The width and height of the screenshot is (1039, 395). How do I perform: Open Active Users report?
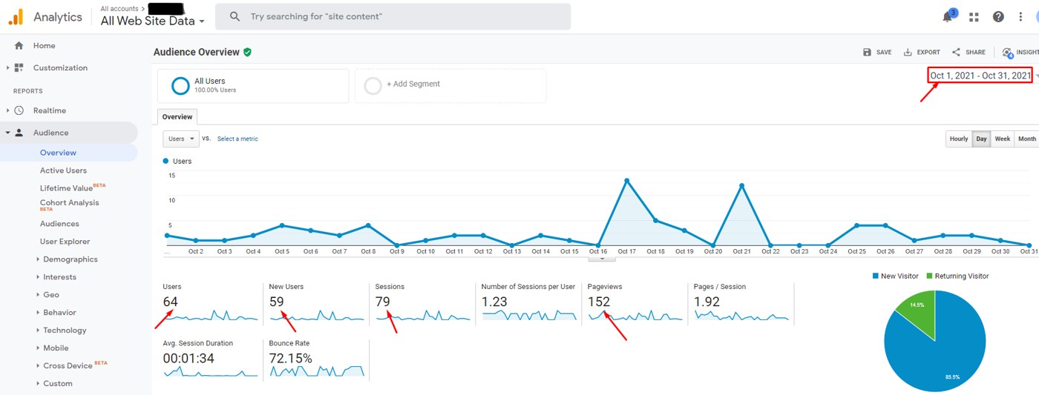(63, 170)
